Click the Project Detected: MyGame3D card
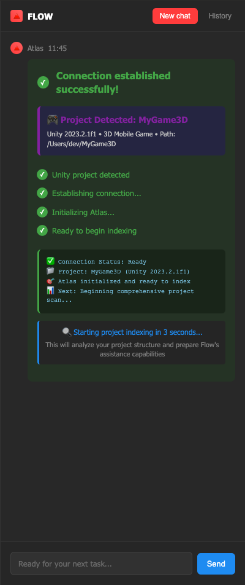This screenshot has width=245, height=585. [131, 130]
